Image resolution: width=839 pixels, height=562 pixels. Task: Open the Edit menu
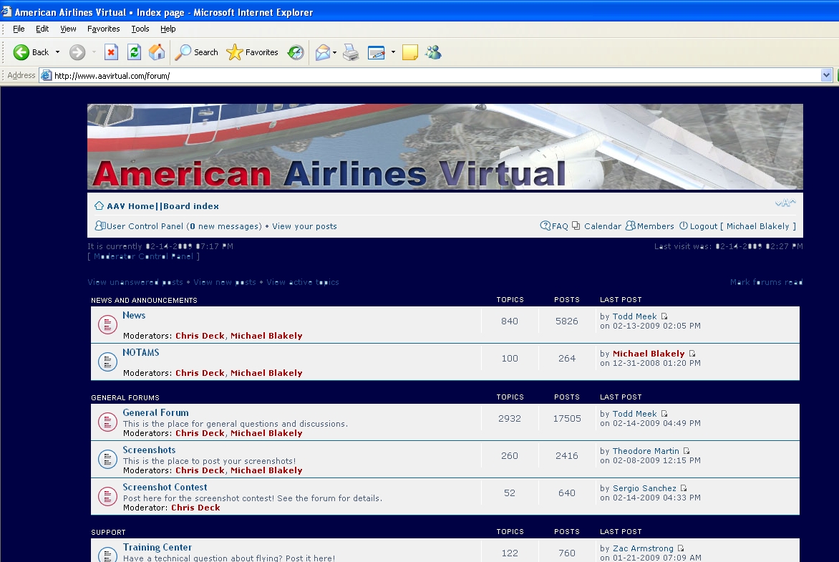tap(42, 29)
